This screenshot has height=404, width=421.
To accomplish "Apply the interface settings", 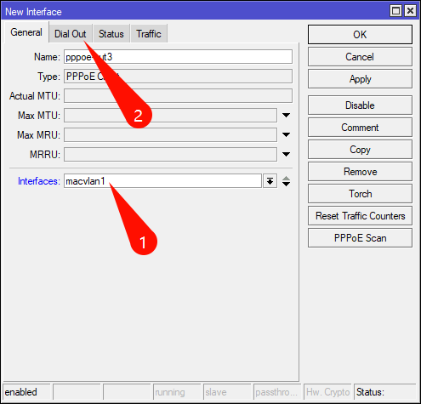I will tap(360, 79).
